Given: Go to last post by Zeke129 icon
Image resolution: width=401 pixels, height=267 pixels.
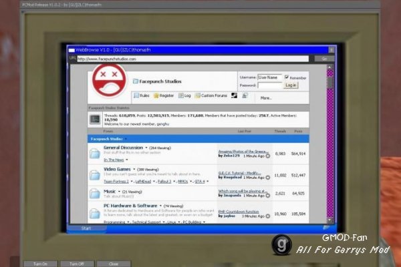Looking at the screenshot, I should [x=268, y=156].
